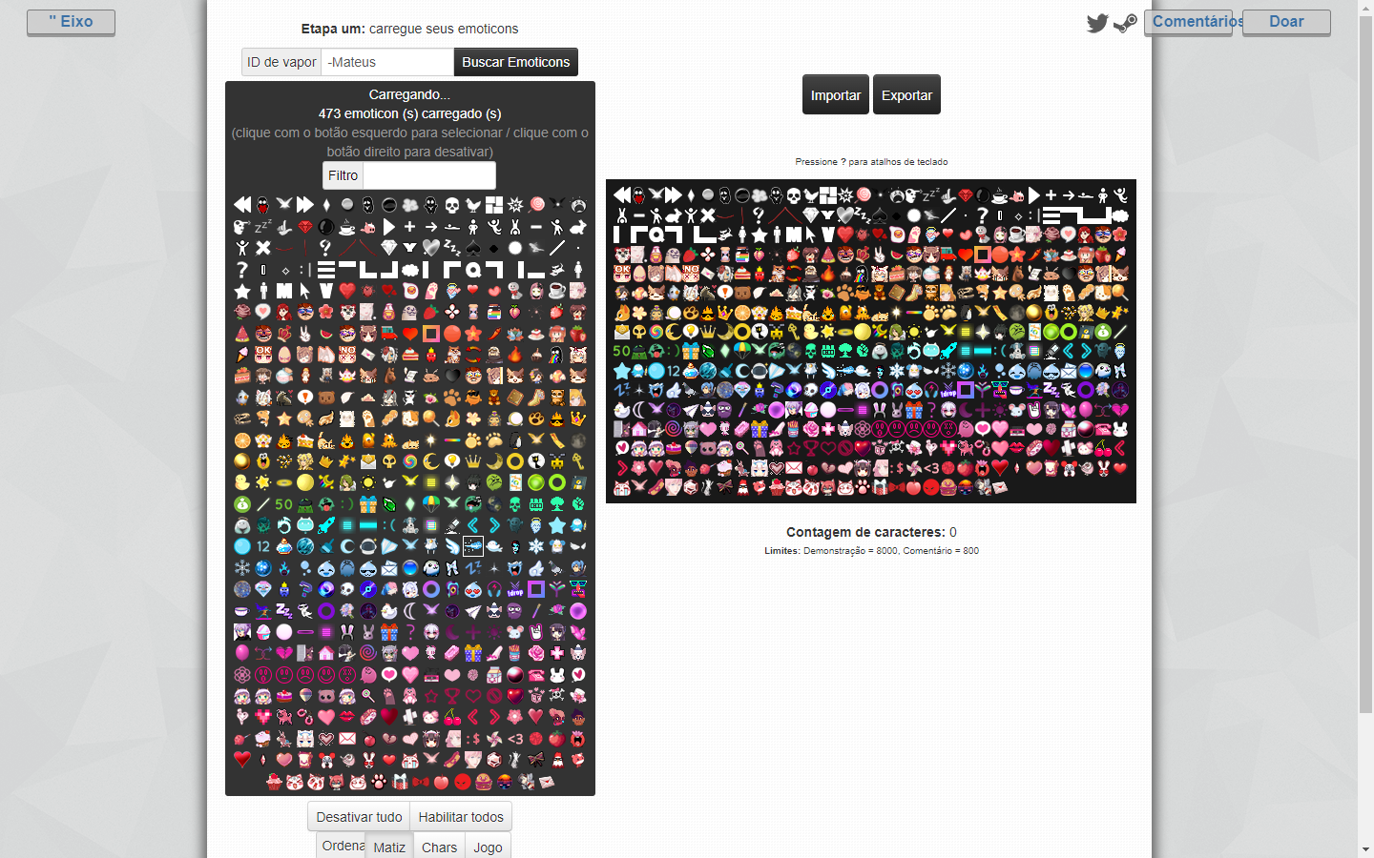Select astronaut helmet emoticon in loaded list
Screen dimensions: 1374x858
pos(368,546)
